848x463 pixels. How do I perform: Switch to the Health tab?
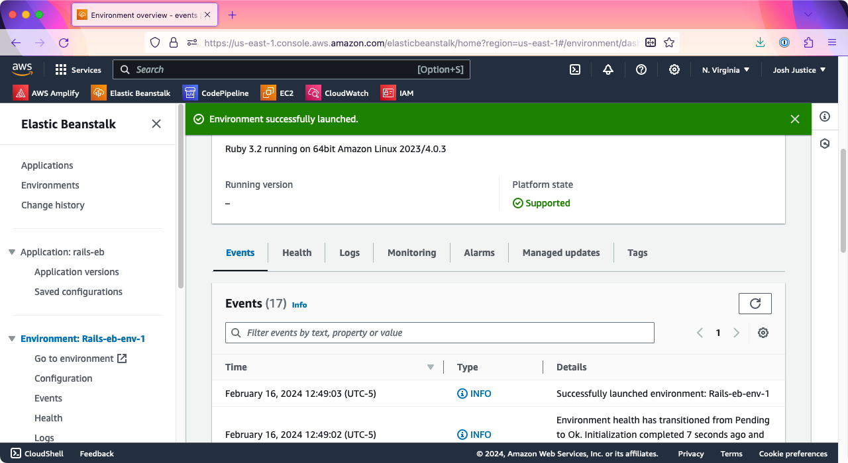(x=297, y=253)
